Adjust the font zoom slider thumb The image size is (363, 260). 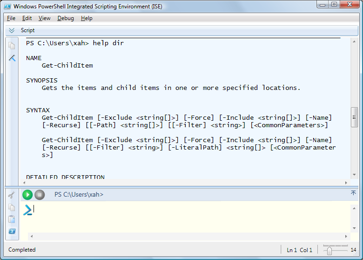329,251
